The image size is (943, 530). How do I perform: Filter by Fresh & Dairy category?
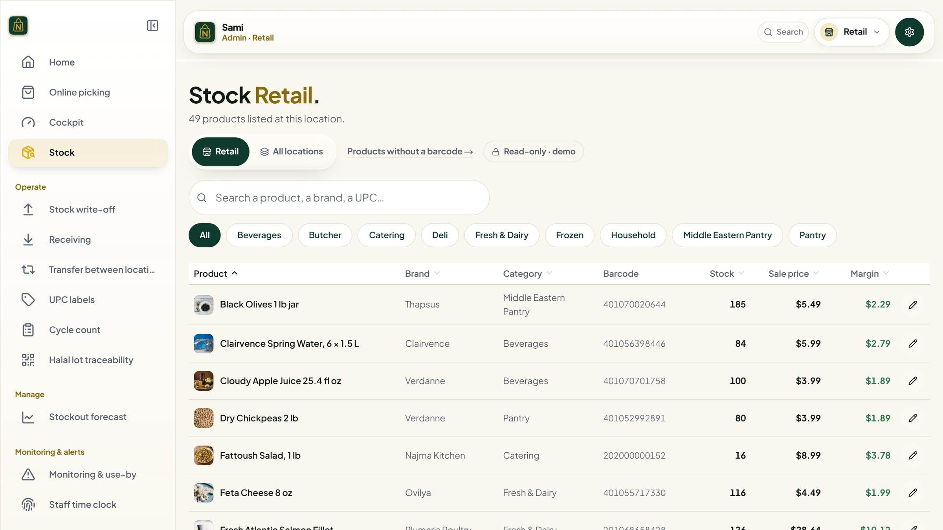click(502, 235)
